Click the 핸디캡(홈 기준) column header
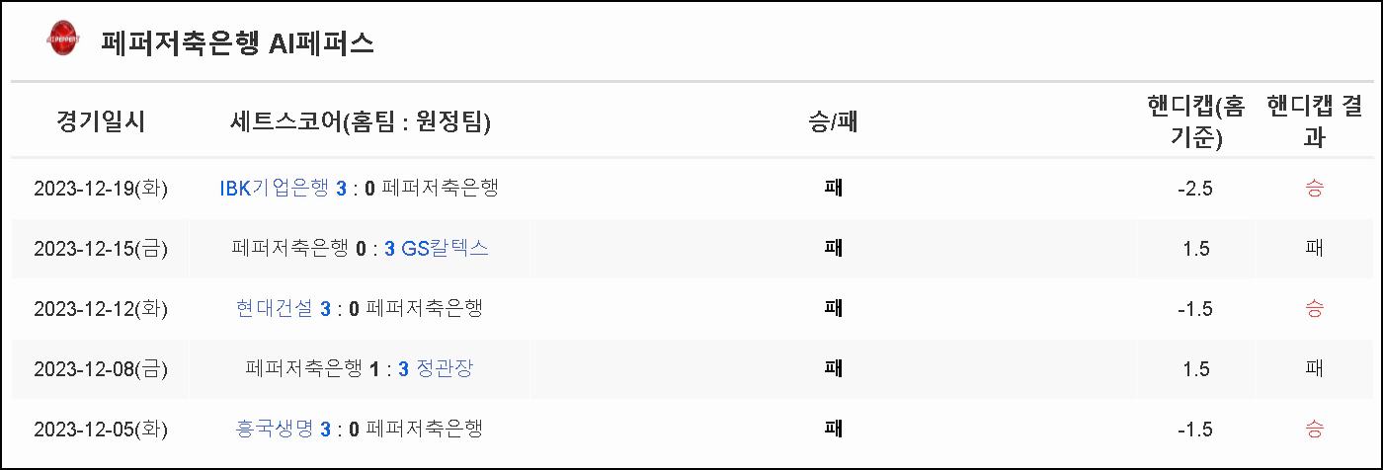The image size is (1383, 470). (1195, 121)
